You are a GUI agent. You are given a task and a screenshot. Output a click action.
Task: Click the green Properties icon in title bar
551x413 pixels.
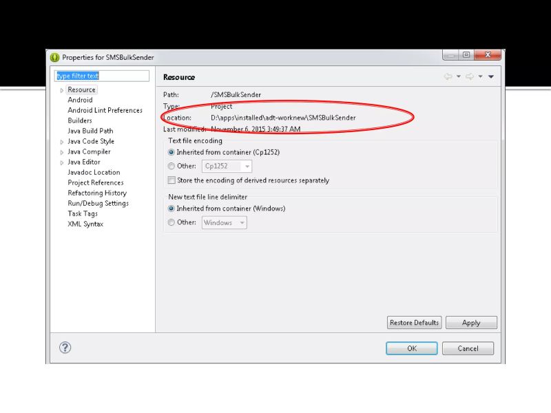[x=54, y=57]
